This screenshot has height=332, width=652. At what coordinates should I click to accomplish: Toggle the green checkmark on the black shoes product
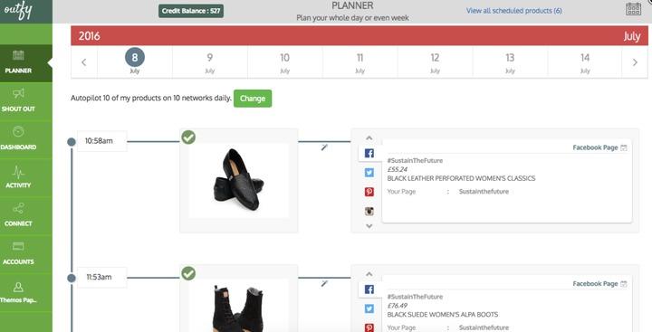188,138
